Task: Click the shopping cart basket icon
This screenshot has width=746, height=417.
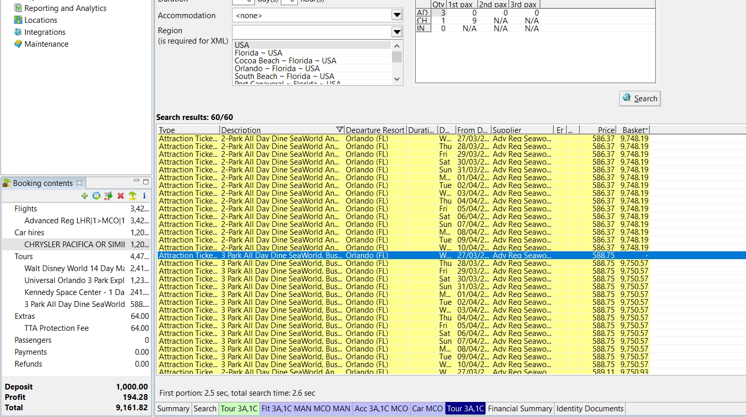Action: [108, 196]
